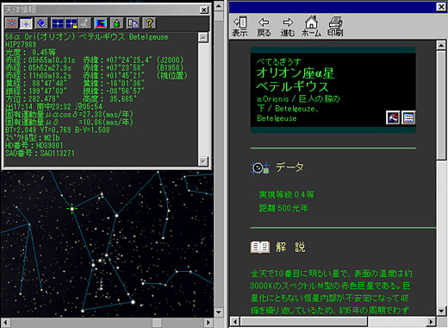Click the '実視等級 0.4等' data line
The height and width of the screenshot is (328, 448).
[286, 195]
